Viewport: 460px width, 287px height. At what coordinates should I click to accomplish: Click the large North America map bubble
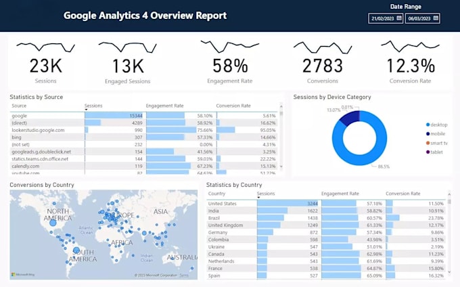[x=53, y=223]
